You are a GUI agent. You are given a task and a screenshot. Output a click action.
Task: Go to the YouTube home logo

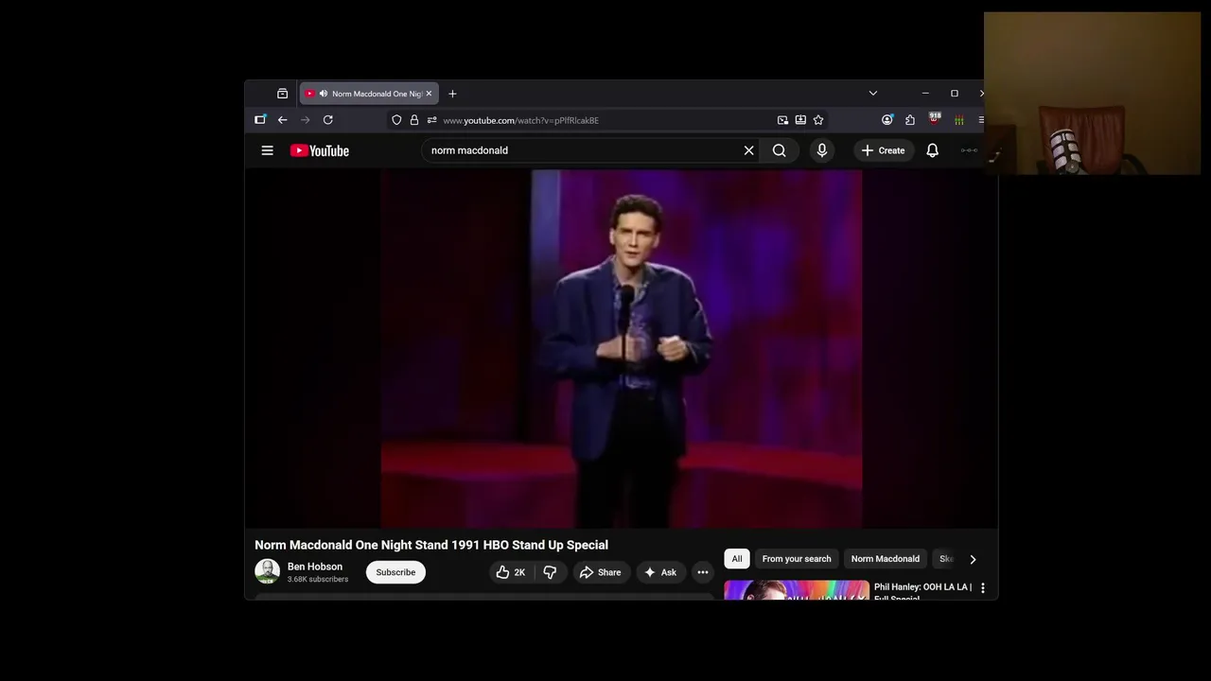pyautogui.click(x=320, y=150)
